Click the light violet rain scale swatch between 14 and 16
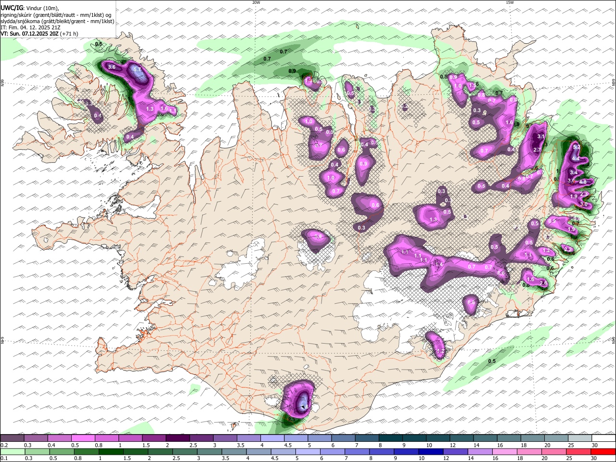Image resolution: width=616 pixels, height=462 pixels. [479, 452]
